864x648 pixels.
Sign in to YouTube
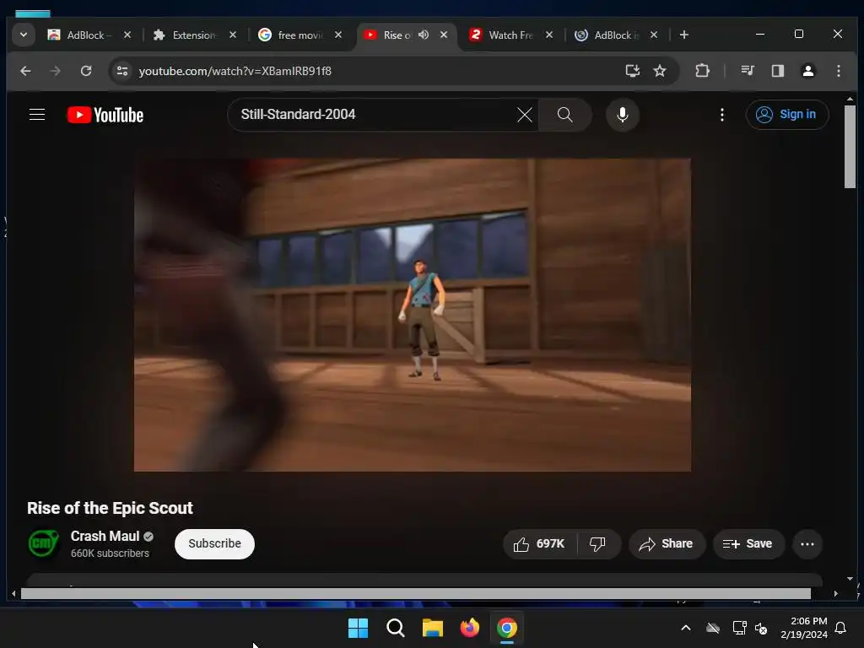tap(787, 115)
